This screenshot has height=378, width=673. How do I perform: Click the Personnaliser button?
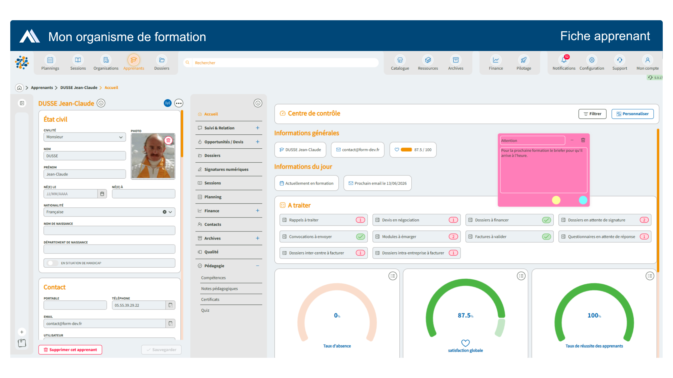[x=632, y=114]
